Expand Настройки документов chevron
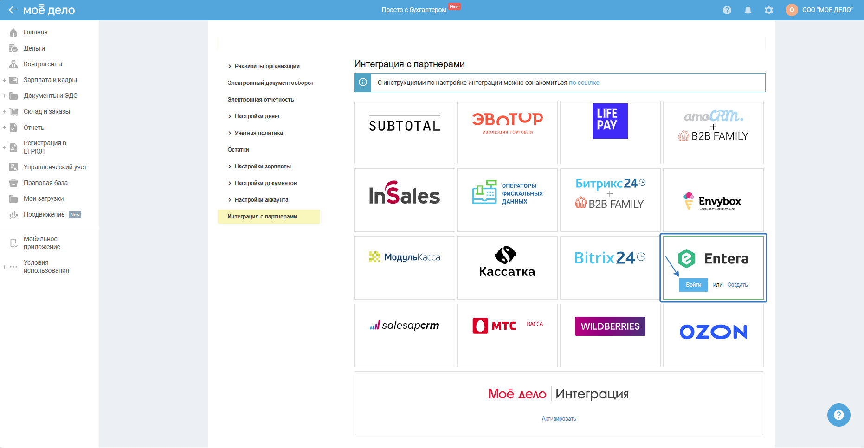864x448 pixels. 230,183
